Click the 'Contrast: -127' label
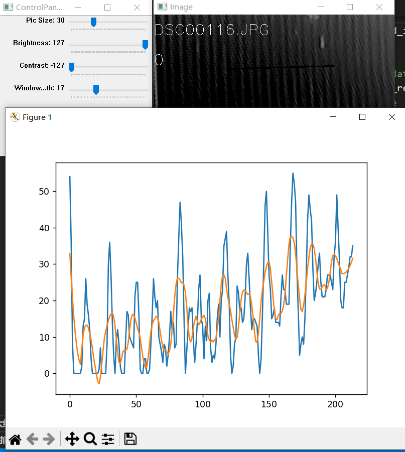The height and width of the screenshot is (452, 405). click(x=42, y=65)
